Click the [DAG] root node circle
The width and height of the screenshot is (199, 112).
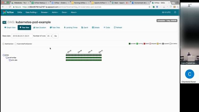(4, 55)
